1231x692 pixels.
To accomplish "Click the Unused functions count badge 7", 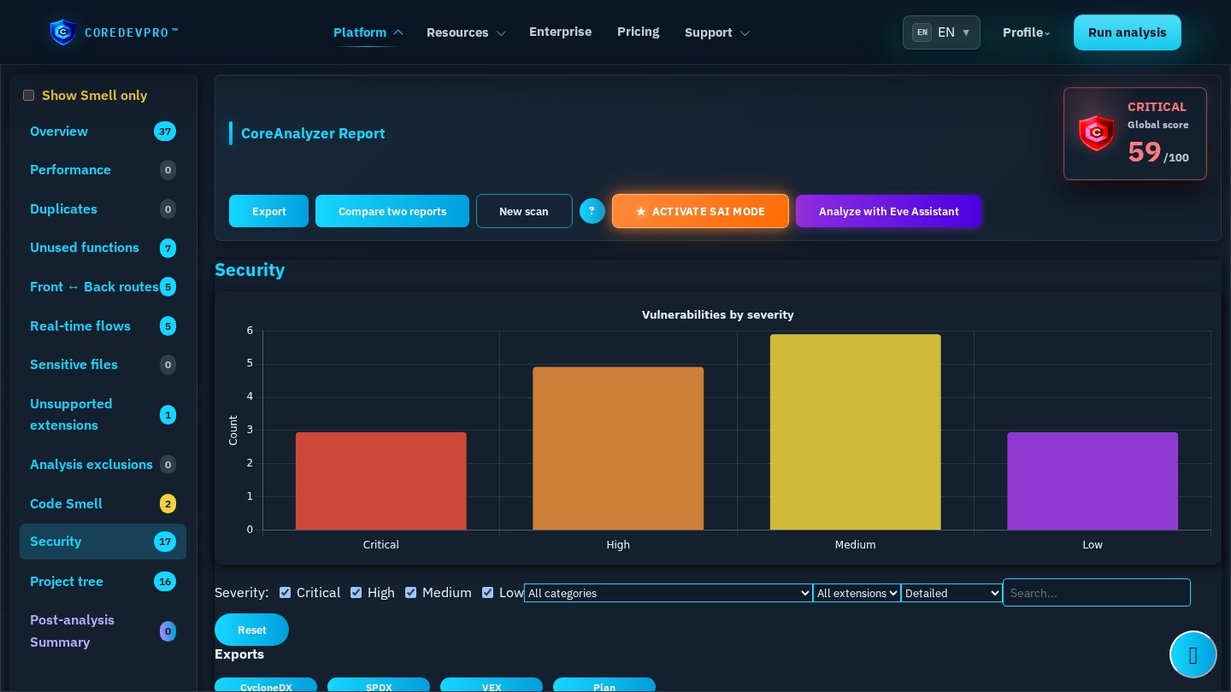I will coord(168,249).
